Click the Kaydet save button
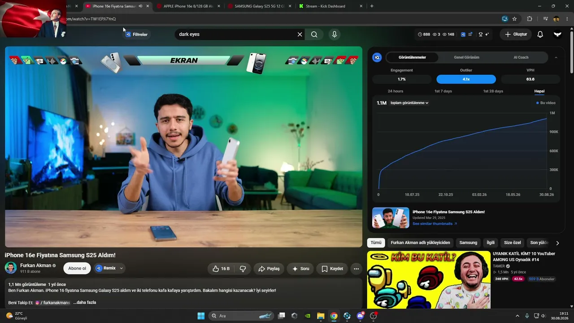Viewport: 574px width, 323px height. pos(332,269)
